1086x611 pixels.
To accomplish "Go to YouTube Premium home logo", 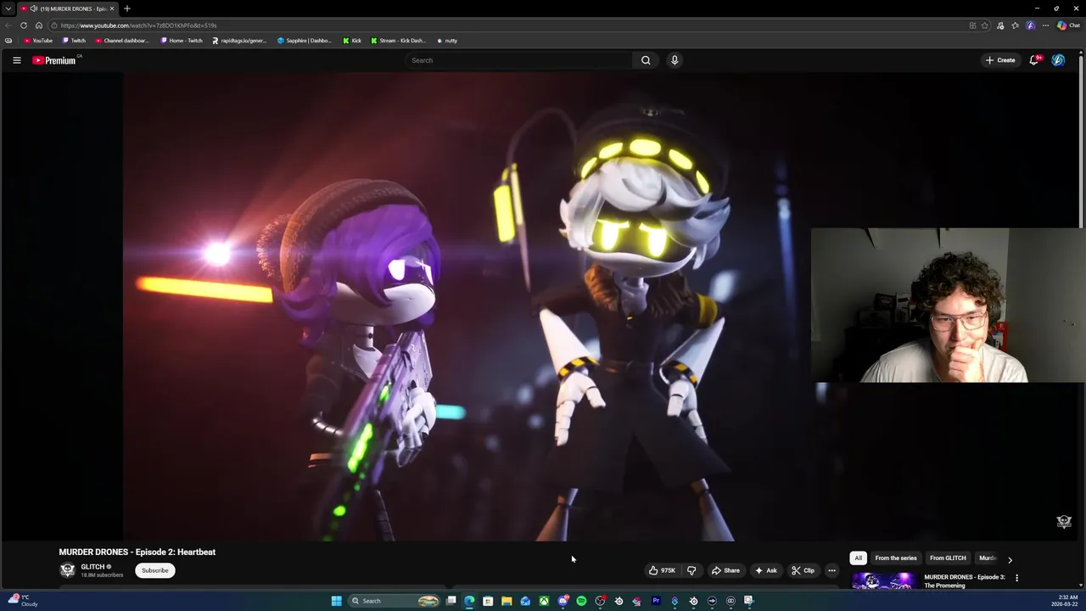I will [56, 60].
